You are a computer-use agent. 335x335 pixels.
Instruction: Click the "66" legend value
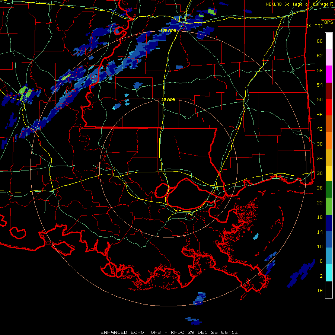pos(320,41)
